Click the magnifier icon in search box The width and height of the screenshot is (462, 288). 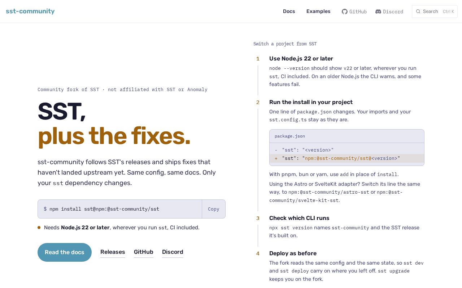coord(418,12)
